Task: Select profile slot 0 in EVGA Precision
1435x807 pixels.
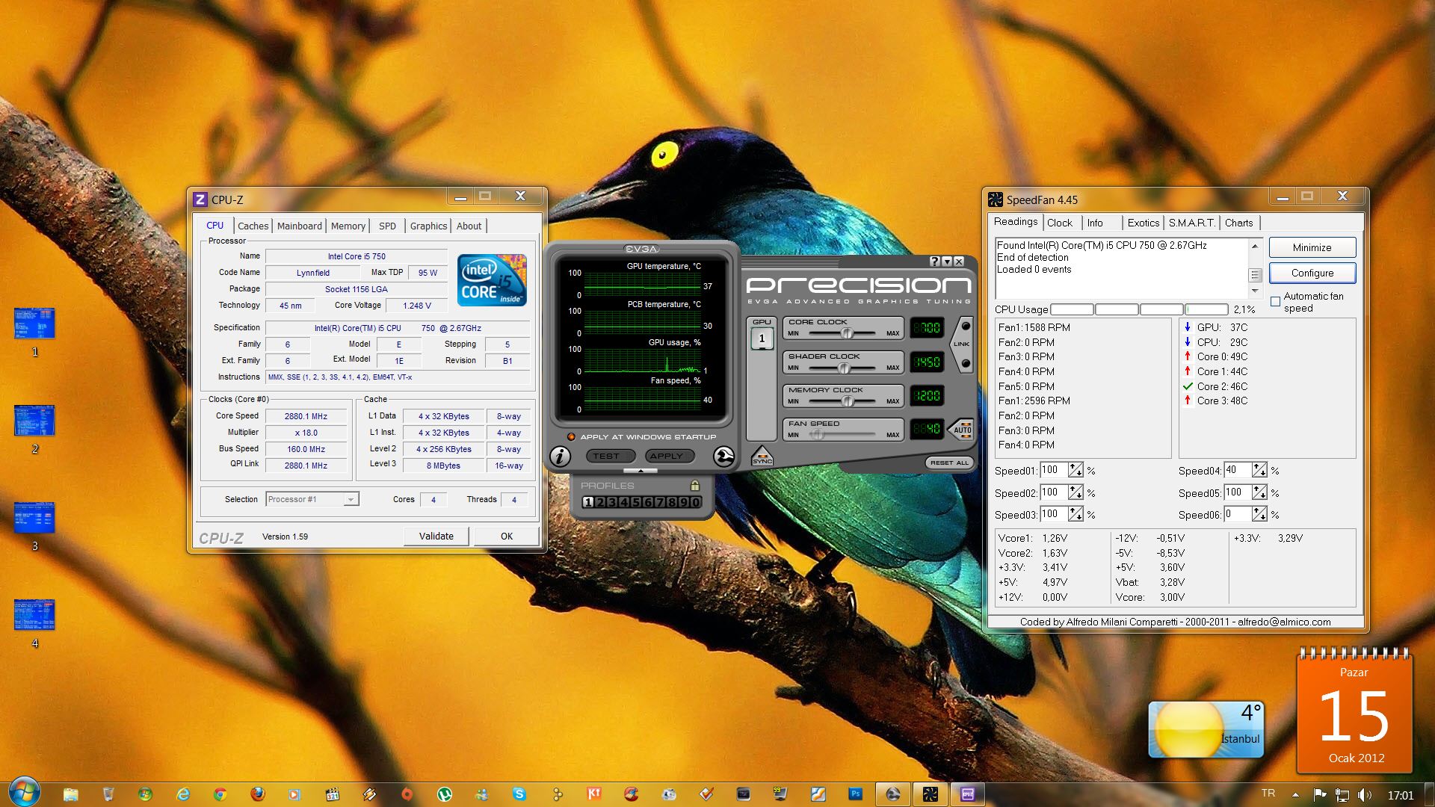Action: [x=696, y=502]
